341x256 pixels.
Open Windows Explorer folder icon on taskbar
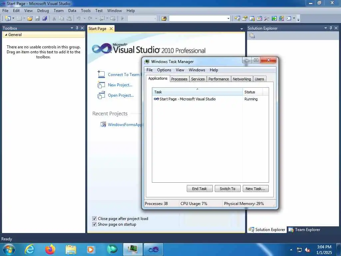[x=71, y=249]
